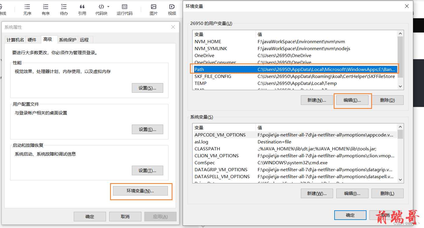Click 编辑(E)... for user variables
Viewport: 424px width, 228px height.
tap(352, 100)
